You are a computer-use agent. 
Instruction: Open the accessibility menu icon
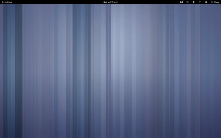tap(182, 2)
